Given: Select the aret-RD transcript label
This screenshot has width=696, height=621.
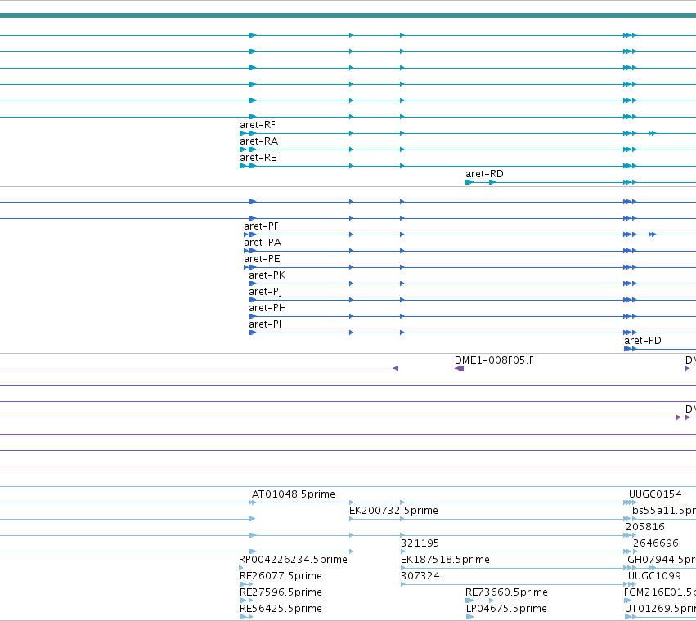Looking at the screenshot, I should [484, 174].
